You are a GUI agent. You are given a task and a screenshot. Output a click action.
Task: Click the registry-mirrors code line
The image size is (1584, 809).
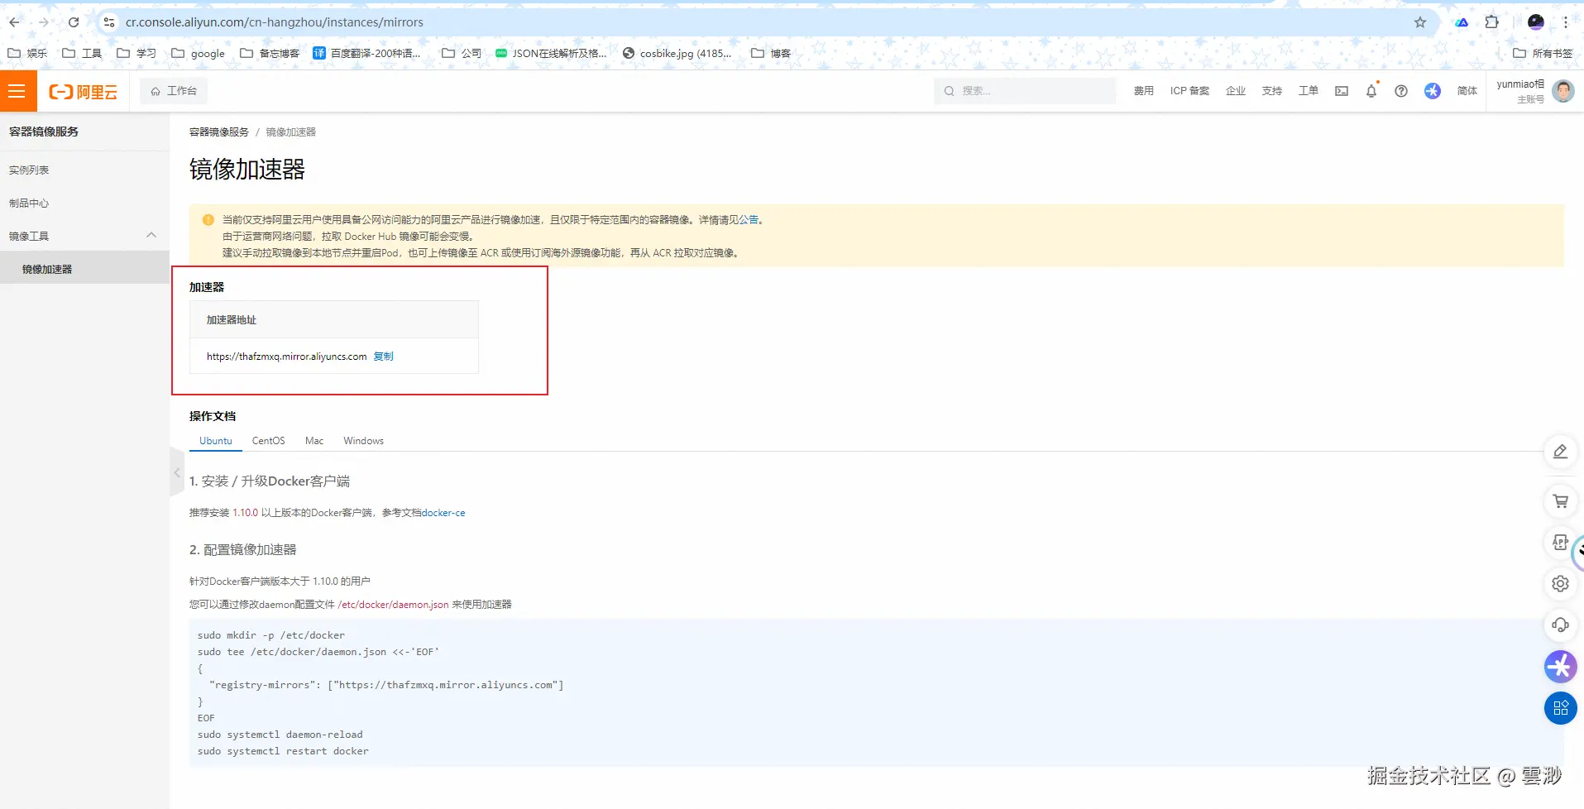(x=386, y=685)
